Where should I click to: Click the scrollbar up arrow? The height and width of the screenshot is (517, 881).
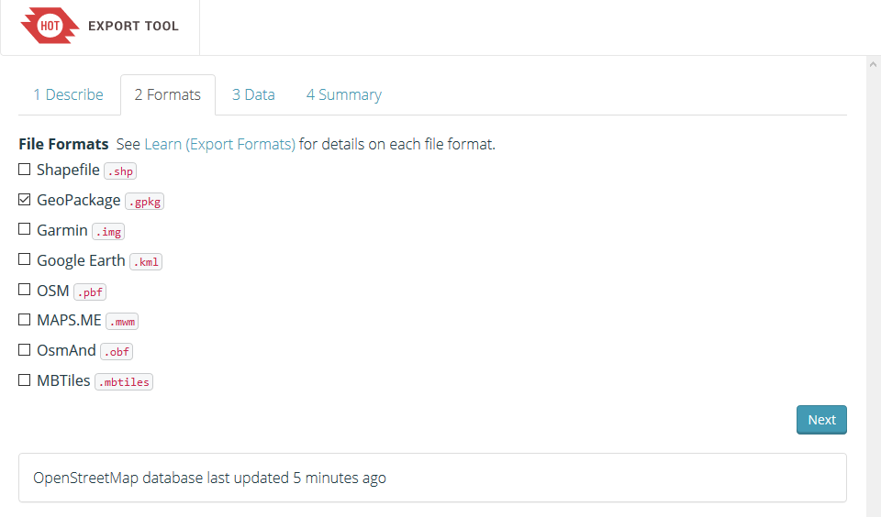pyautogui.click(x=873, y=65)
